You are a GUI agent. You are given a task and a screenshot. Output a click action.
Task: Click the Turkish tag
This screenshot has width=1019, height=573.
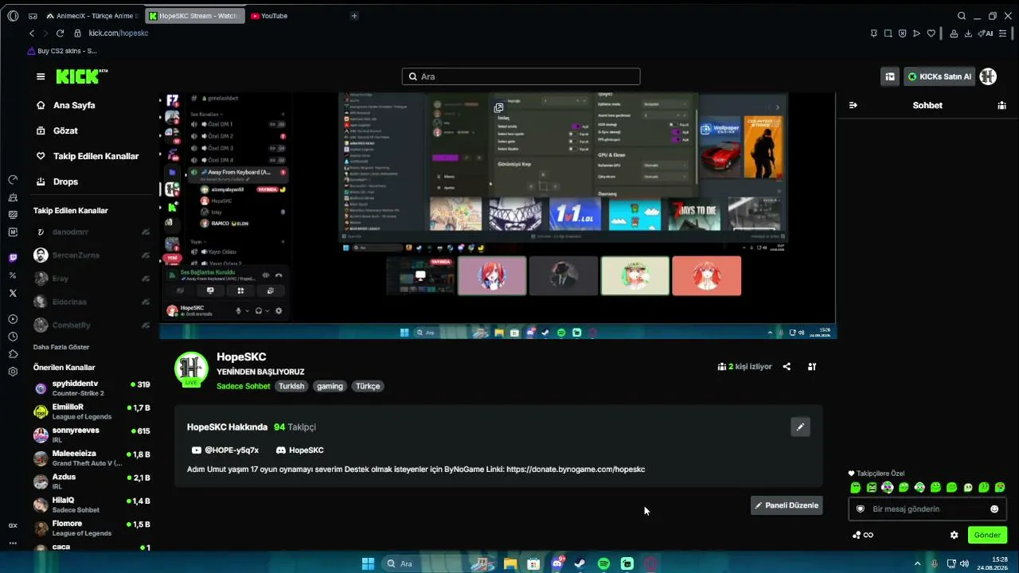pos(291,386)
